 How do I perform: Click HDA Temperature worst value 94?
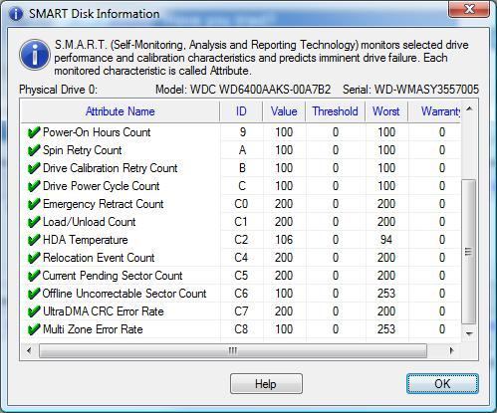click(386, 240)
